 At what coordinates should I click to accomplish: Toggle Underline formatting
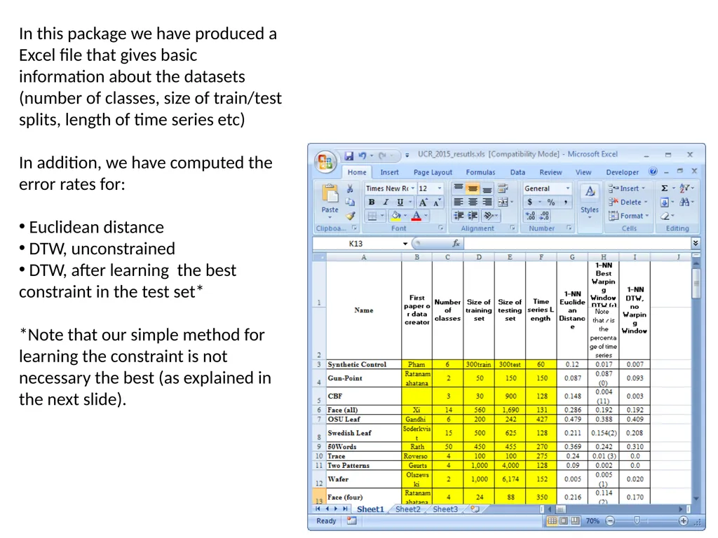[400, 202]
